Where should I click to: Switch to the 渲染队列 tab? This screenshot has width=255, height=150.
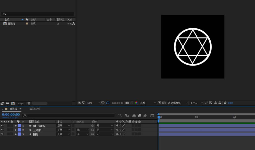[34, 109]
